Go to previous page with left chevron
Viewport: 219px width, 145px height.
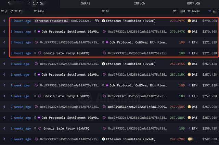point(29,3)
